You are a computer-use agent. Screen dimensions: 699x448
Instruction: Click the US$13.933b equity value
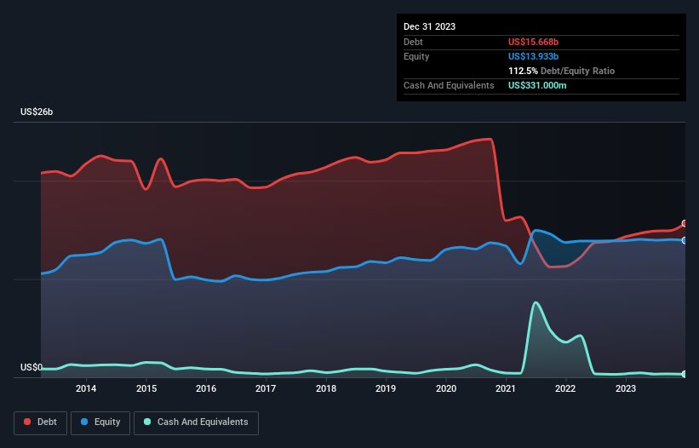pyautogui.click(x=533, y=56)
